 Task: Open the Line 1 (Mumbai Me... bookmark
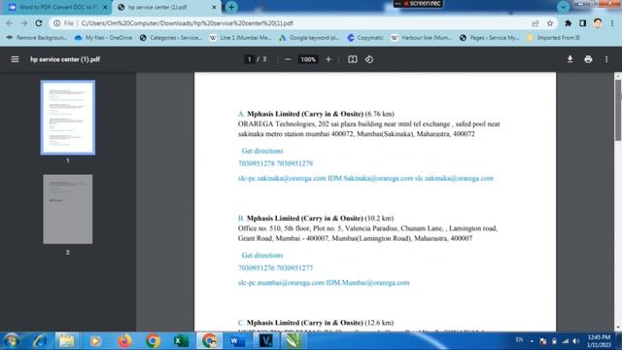[240, 38]
